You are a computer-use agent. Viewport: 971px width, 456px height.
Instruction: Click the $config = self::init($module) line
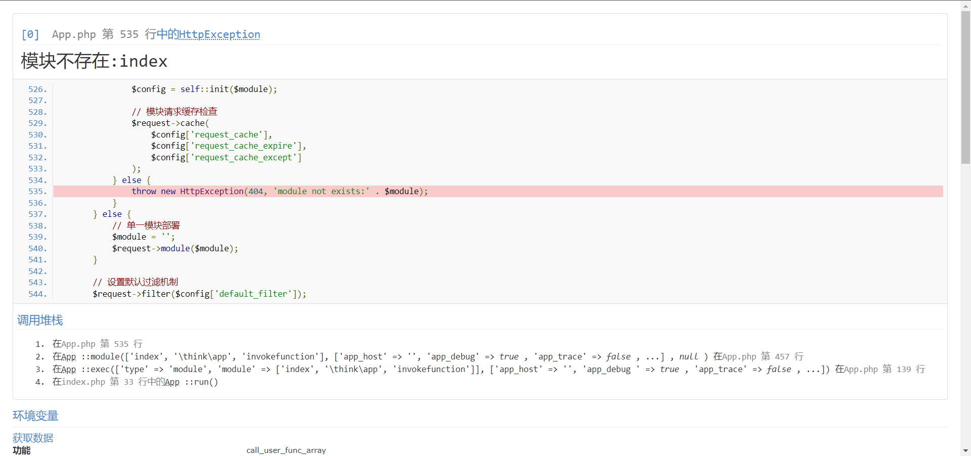[204, 89]
